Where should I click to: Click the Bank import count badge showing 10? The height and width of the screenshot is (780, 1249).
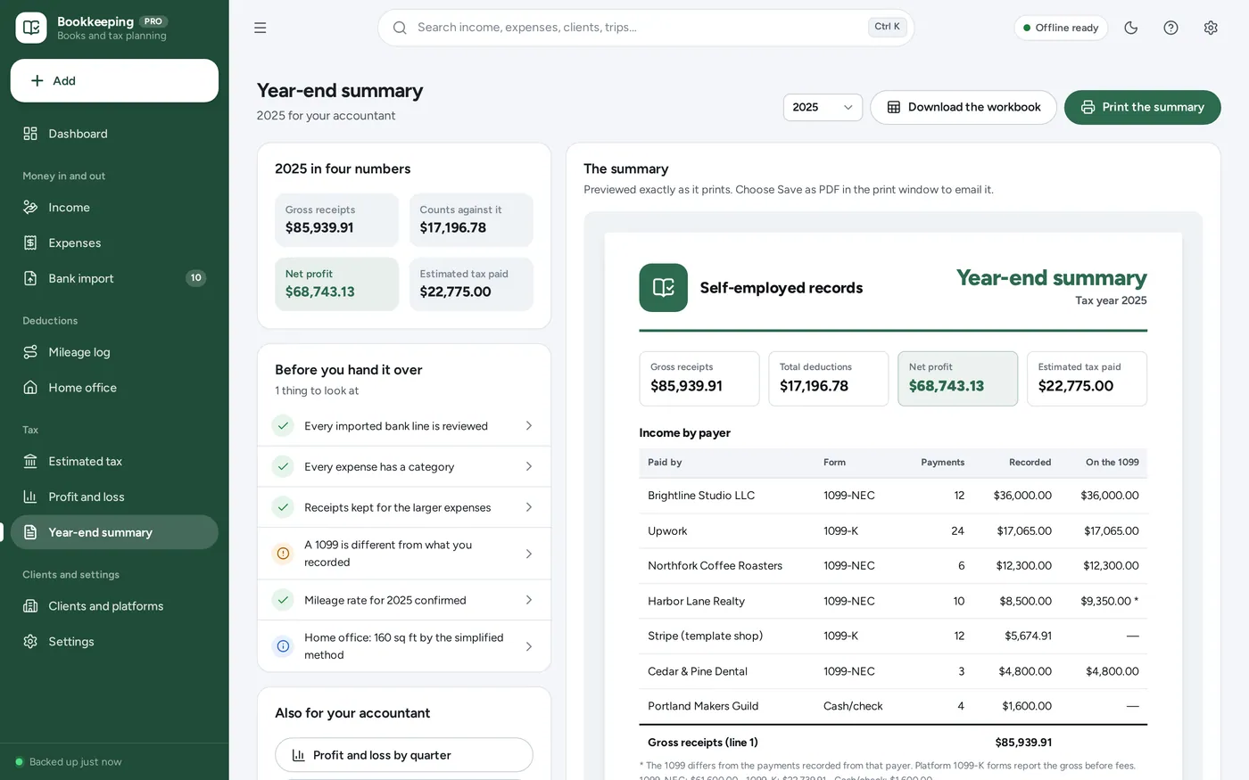point(196,278)
